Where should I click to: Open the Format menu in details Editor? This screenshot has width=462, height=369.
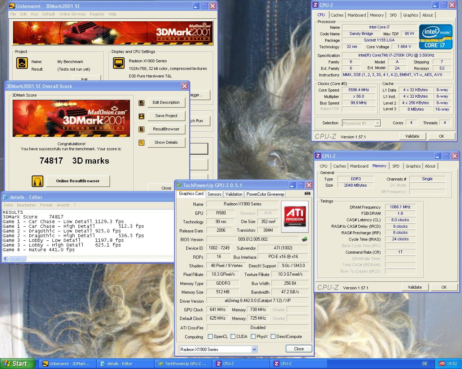pyautogui.click(x=46, y=205)
